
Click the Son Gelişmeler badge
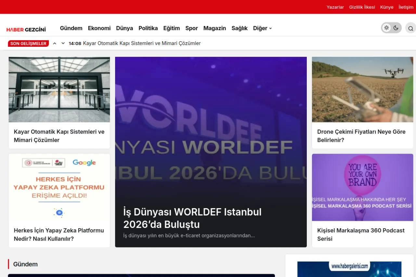click(x=28, y=44)
